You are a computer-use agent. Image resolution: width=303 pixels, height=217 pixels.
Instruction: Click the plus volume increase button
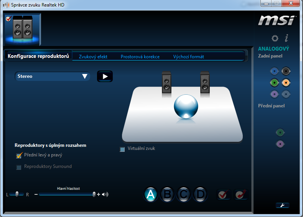[x=99, y=194]
